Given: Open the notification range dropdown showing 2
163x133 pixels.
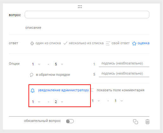Looking at the screenshot, I should 59,102.
